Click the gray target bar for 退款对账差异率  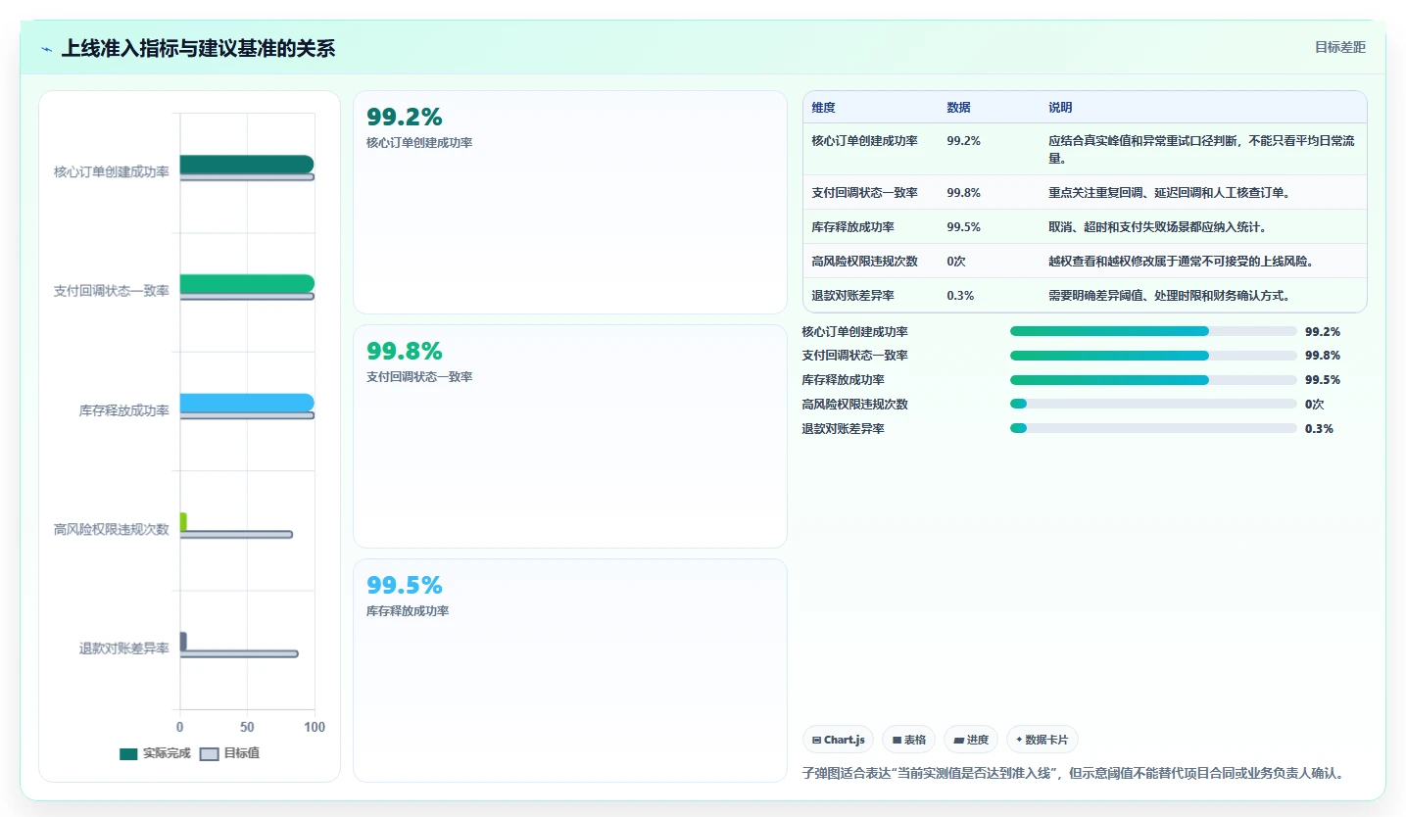click(x=239, y=653)
